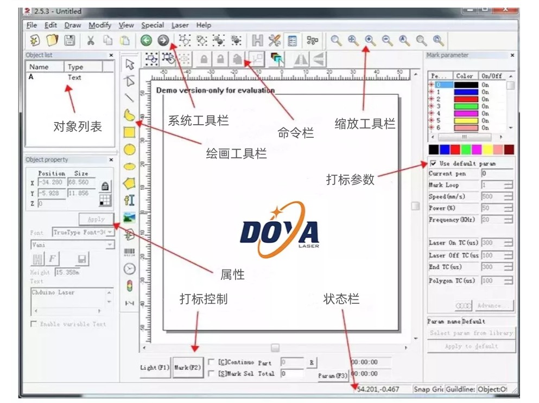This screenshot has width=539, height=403.
Task: Select the yellow rectangle drawing tool
Action: point(129,132)
